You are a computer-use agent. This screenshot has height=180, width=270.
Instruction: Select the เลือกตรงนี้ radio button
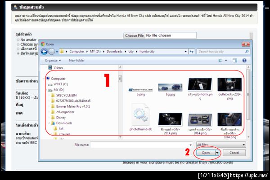pos(18,49)
